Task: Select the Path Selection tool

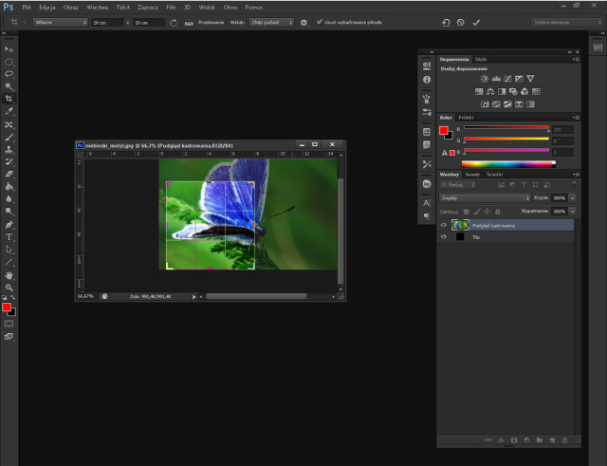Action: tap(9, 250)
